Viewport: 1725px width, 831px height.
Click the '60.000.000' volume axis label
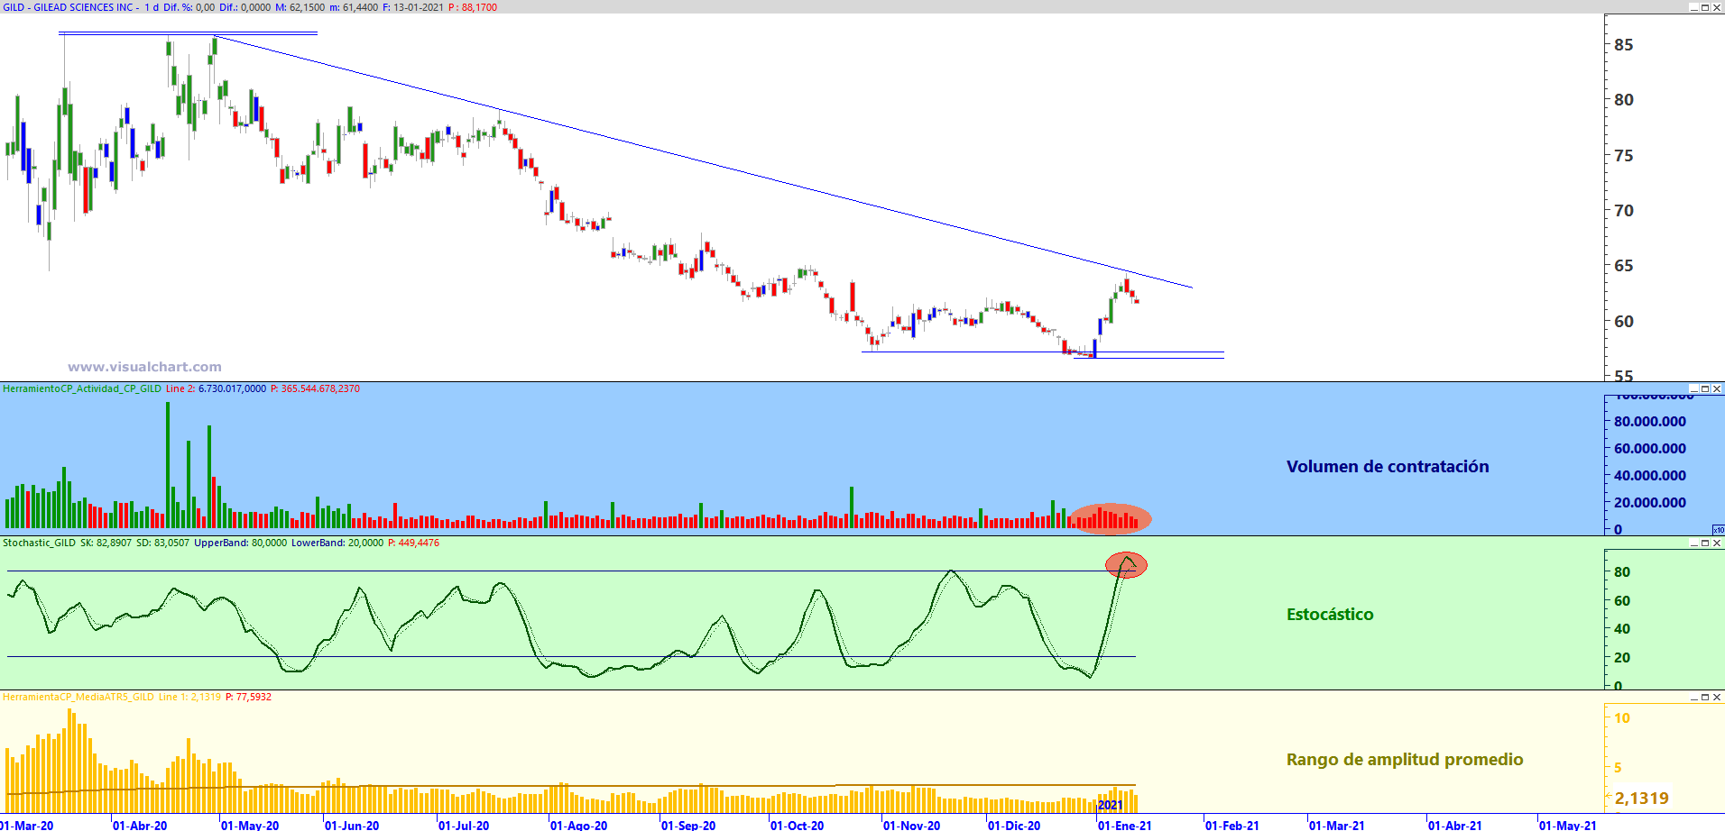(1650, 448)
